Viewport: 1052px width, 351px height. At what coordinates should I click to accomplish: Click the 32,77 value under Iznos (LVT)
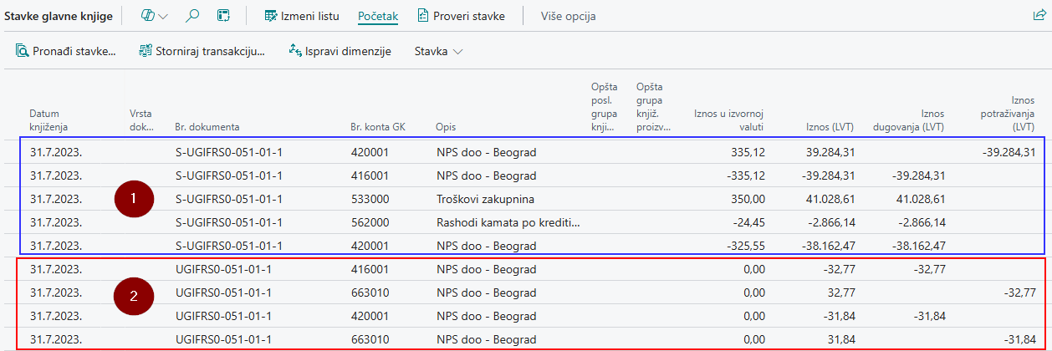click(x=840, y=292)
